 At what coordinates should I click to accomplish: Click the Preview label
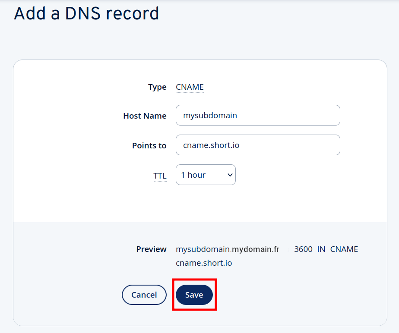coord(151,249)
